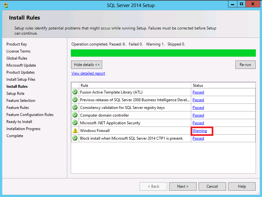Image resolution: width=262 pixels, height=197 pixels.
Task: Select Product Key step in sidebar
Action: tap(17, 44)
